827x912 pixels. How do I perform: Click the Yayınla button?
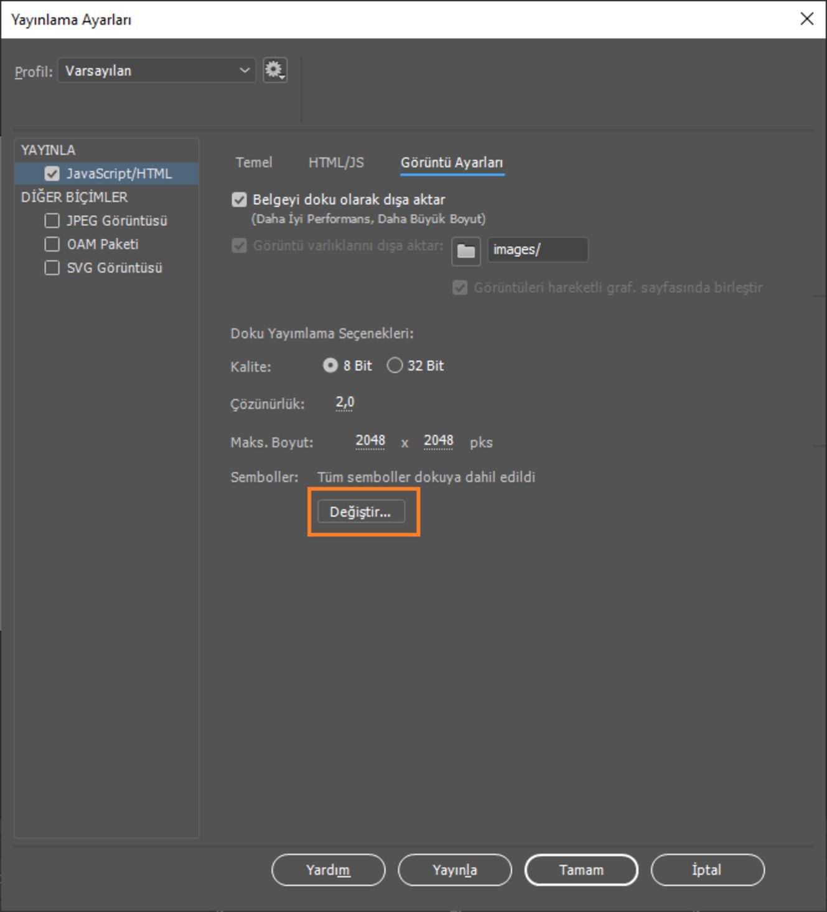point(455,870)
